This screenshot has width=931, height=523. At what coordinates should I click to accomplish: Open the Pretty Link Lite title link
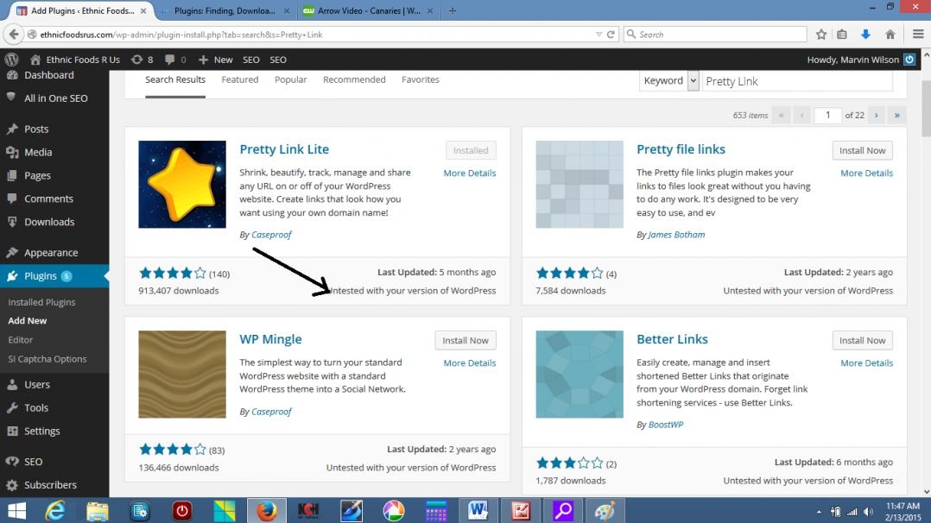(x=284, y=149)
